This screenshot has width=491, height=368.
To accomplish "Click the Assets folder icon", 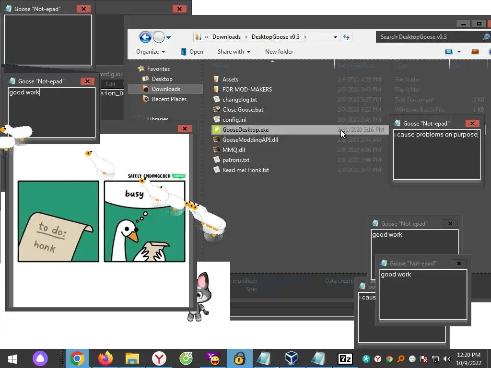I will click(x=216, y=79).
